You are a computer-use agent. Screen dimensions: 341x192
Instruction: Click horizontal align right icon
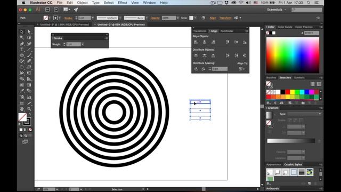(213, 42)
